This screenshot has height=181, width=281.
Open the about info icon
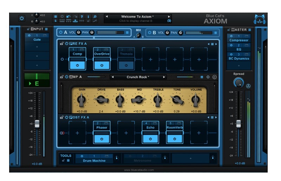(x=88, y=17)
